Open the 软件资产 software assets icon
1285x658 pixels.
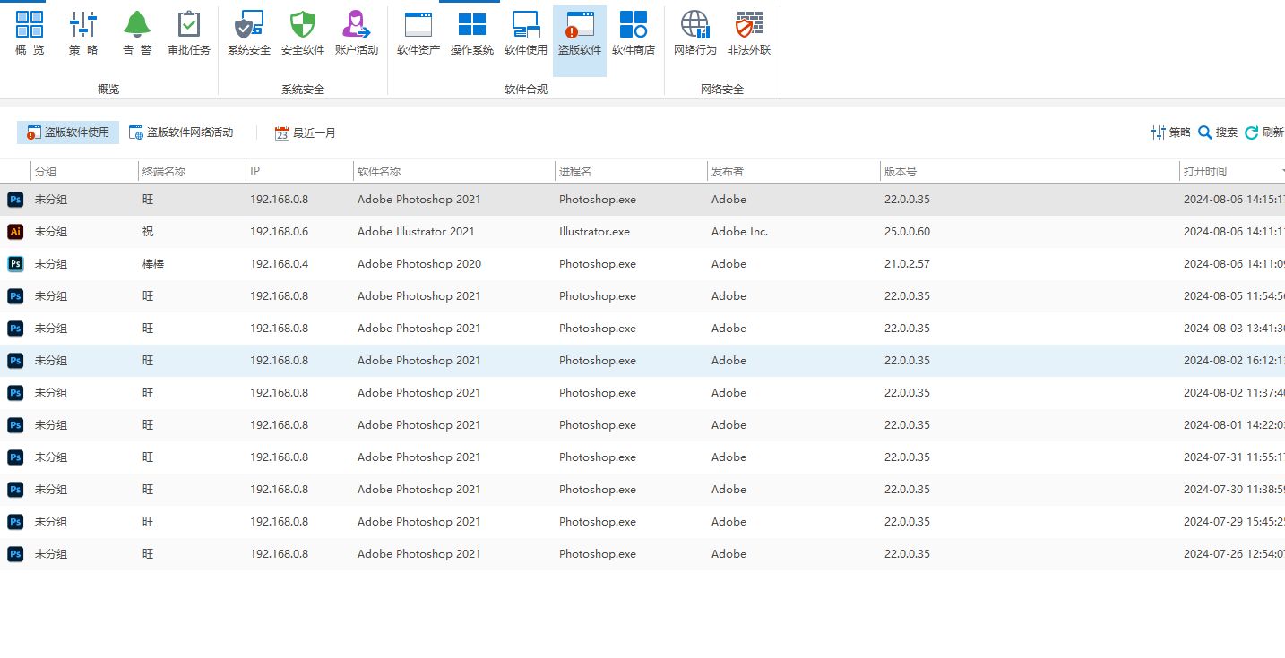point(418,34)
